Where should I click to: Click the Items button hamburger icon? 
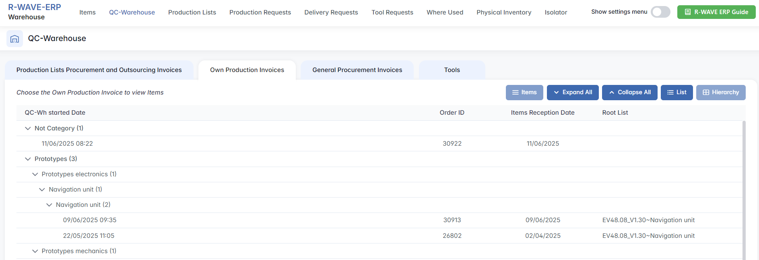[x=515, y=93]
